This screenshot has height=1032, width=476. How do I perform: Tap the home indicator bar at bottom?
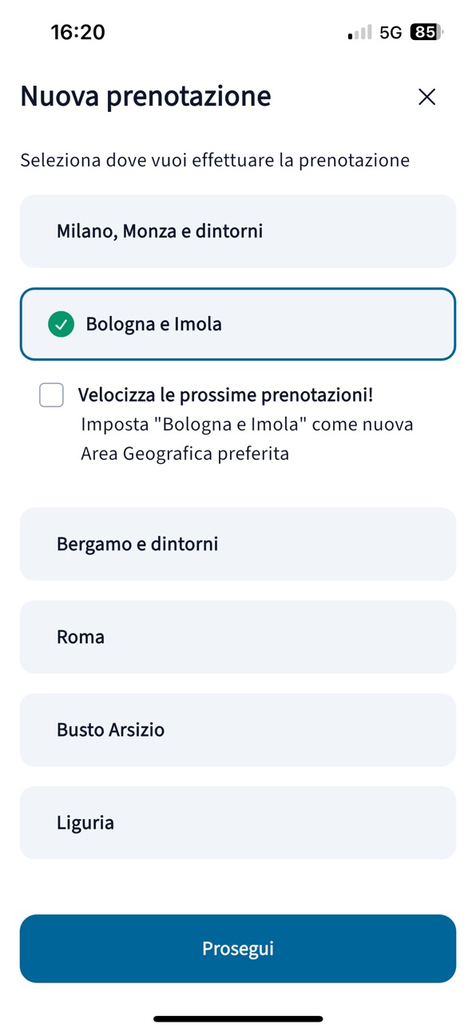tap(238, 1018)
